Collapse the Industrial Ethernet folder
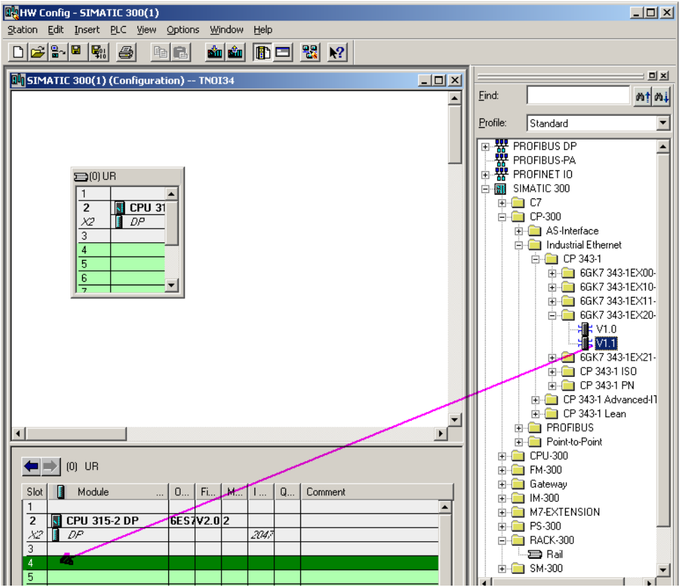This screenshot has height=587, width=680. (519, 245)
